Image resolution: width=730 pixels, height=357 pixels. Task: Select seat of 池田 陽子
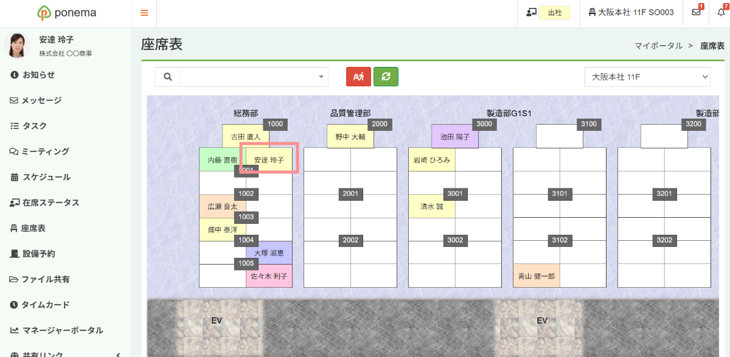[x=455, y=137]
